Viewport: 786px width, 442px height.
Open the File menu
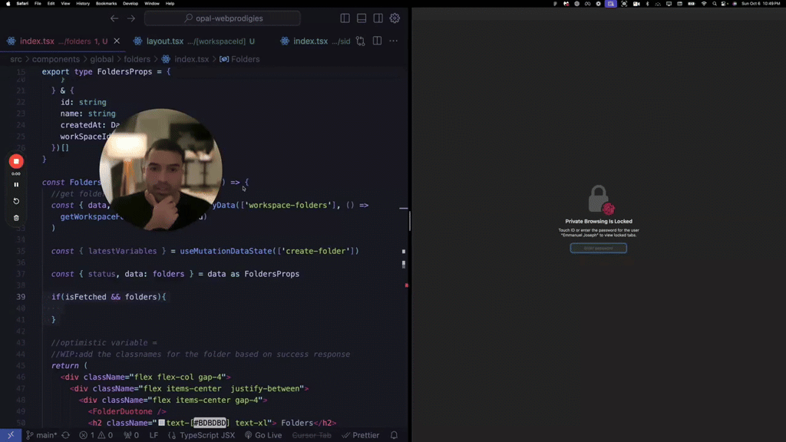coord(38,4)
